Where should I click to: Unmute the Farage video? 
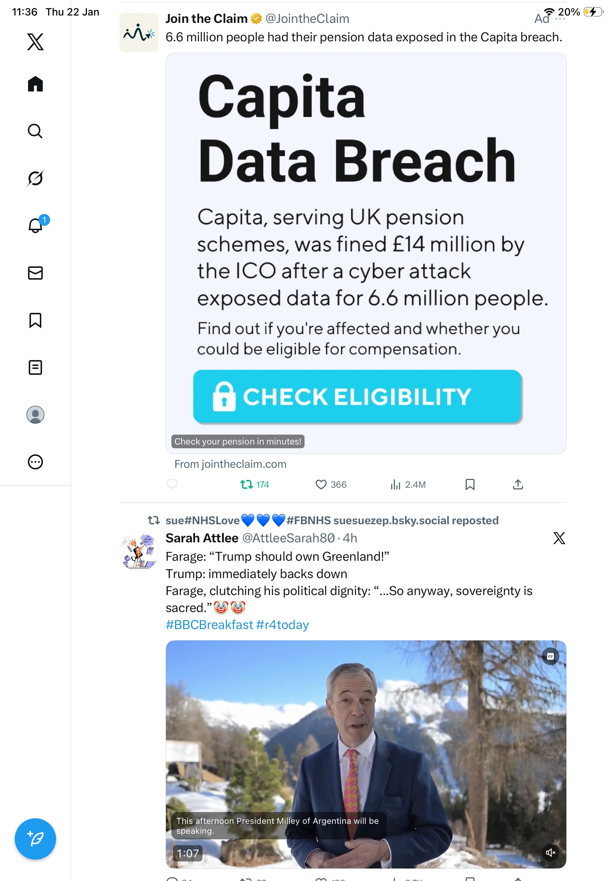point(550,852)
